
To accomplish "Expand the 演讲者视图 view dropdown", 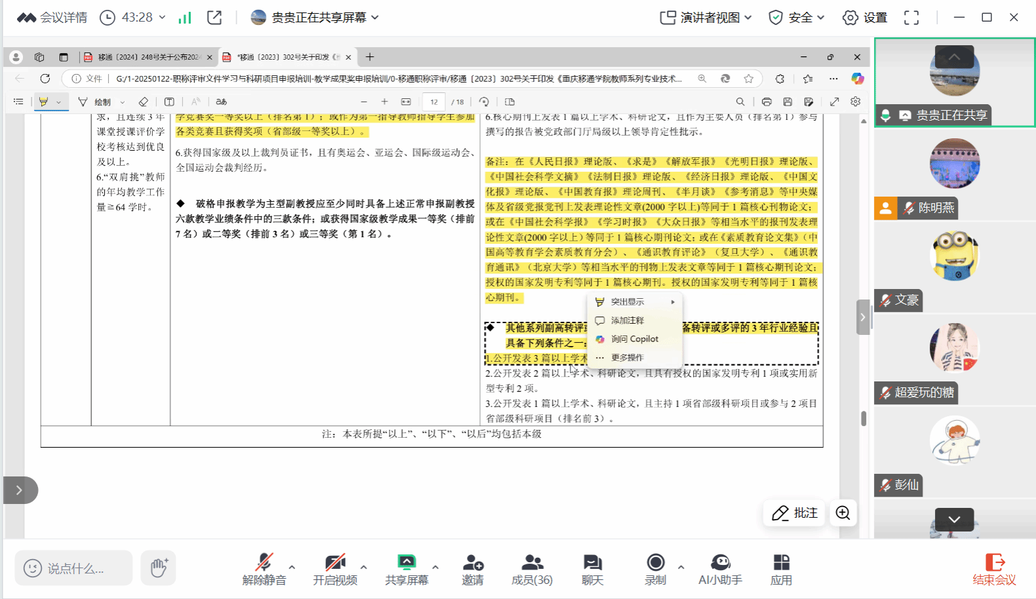I will pos(706,18).
